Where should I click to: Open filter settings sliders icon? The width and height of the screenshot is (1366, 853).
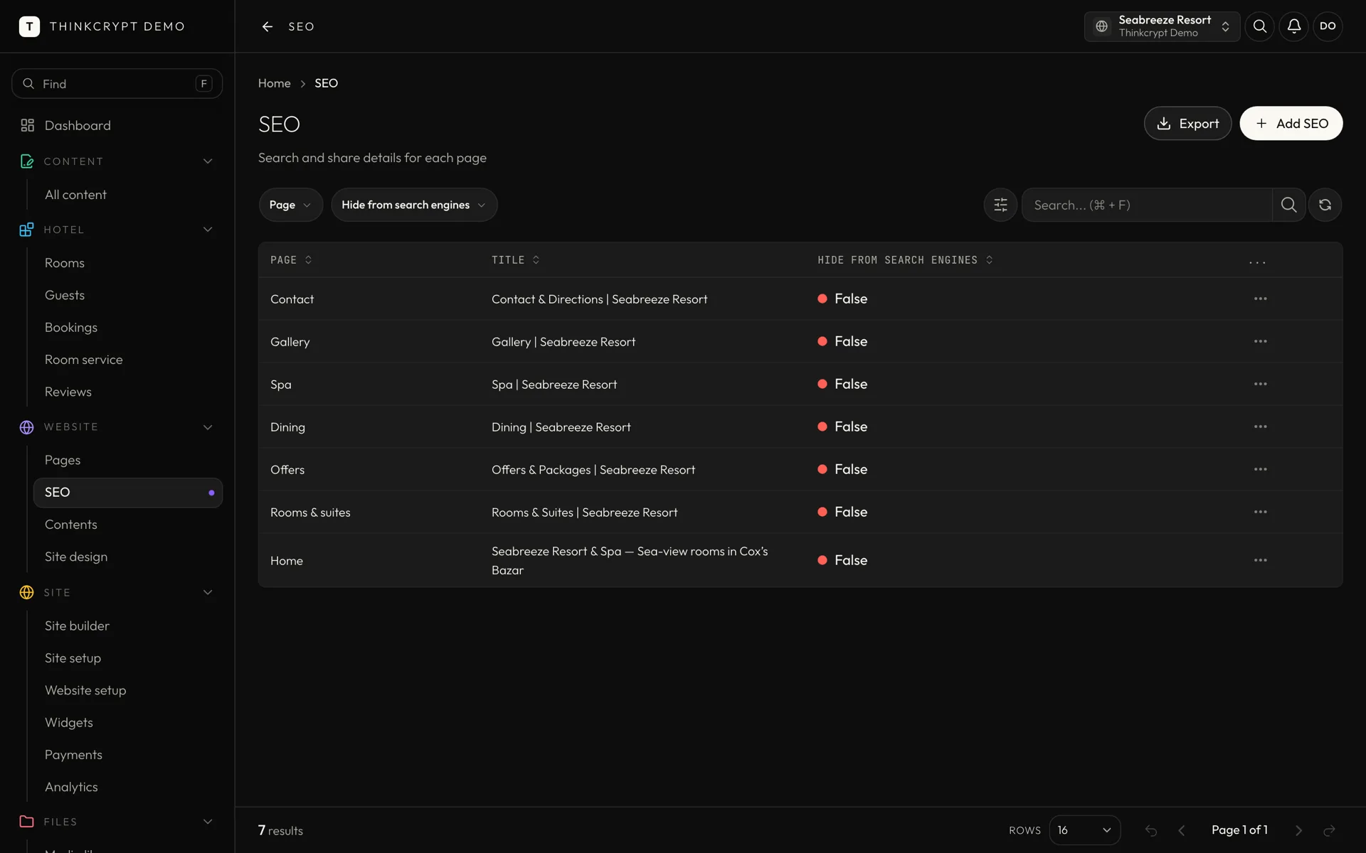point(1000,205)
